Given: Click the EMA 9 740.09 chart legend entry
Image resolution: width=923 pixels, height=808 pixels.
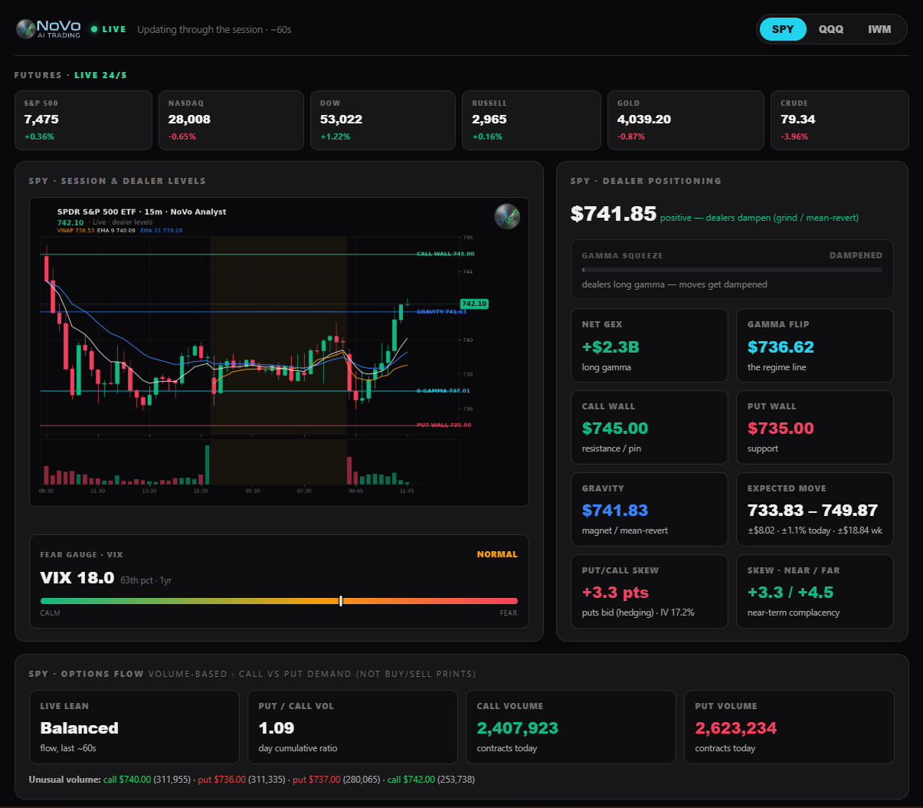Looking at the screenshot, I should click(116, 230).
